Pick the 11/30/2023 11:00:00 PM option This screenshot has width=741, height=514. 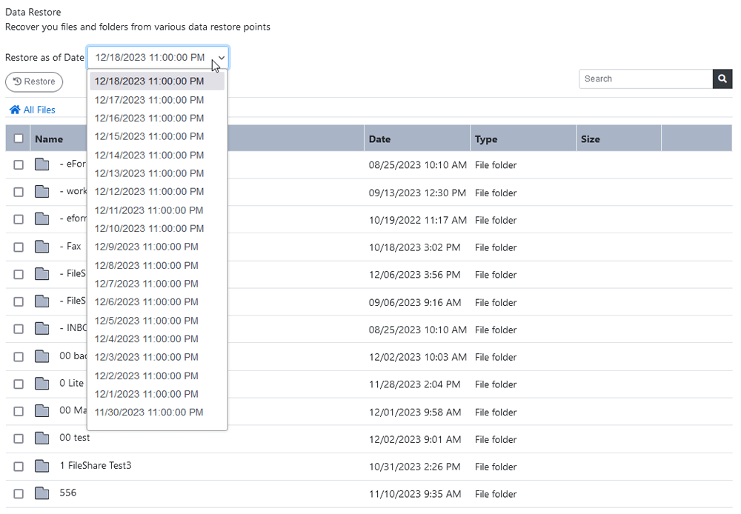149,413
